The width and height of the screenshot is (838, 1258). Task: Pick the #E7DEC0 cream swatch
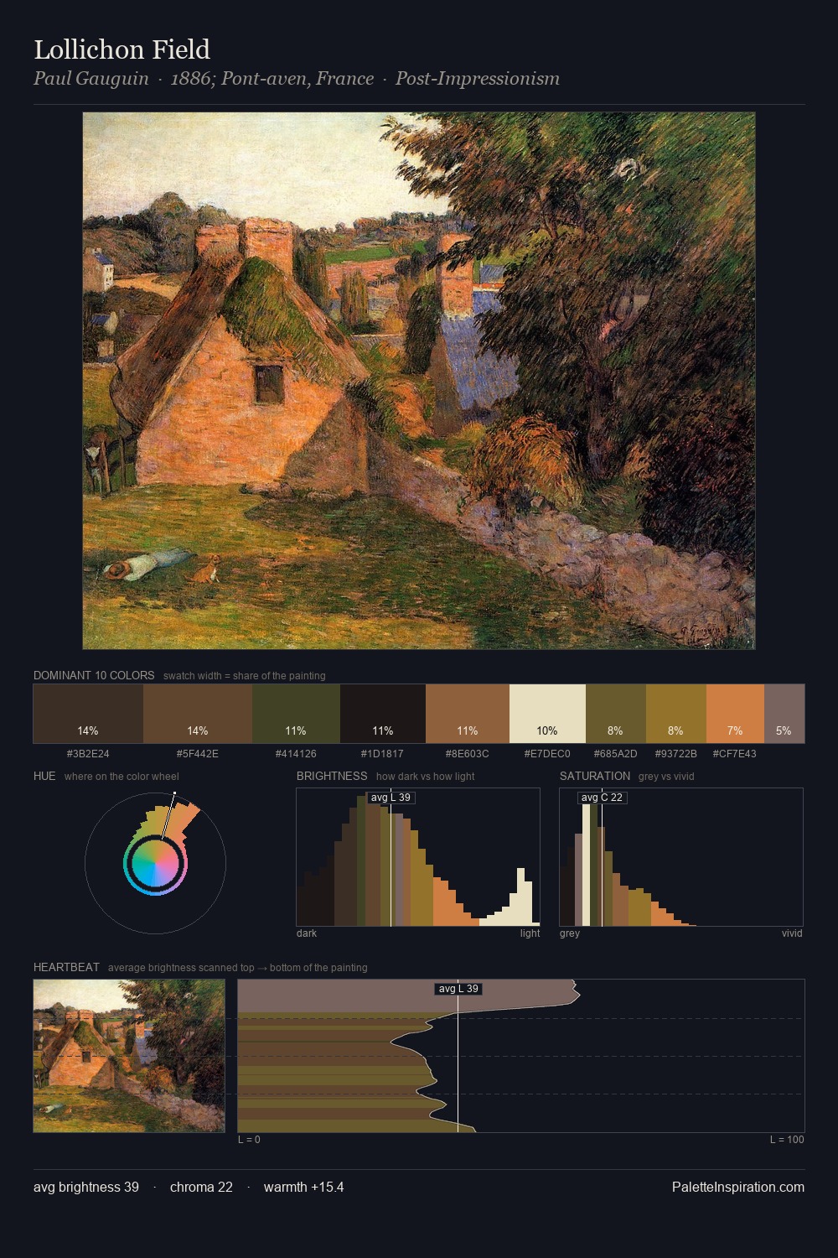click(547, 714)
